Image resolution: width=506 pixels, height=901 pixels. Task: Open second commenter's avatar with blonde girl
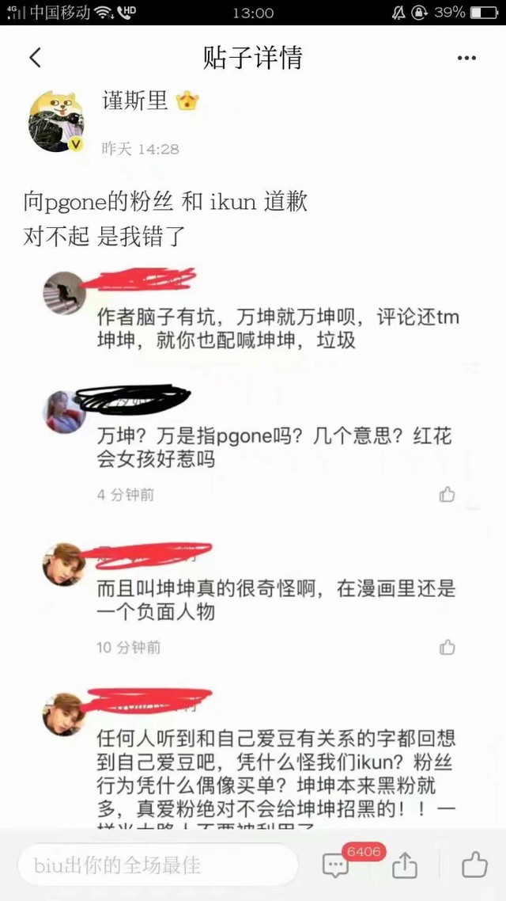tap(64, 412)
